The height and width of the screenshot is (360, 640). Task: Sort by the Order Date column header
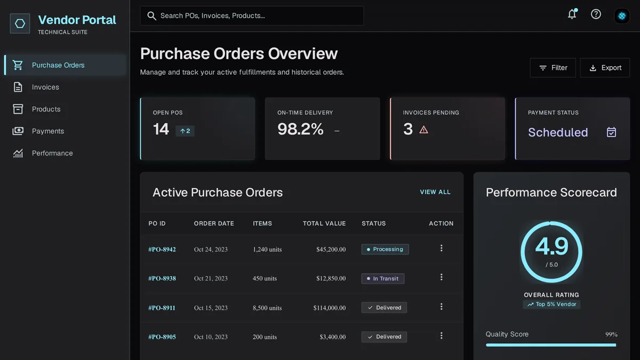click(214, 223)
